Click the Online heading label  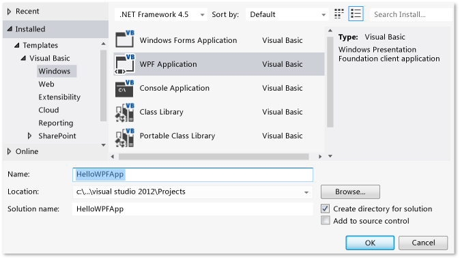(27, 151)
